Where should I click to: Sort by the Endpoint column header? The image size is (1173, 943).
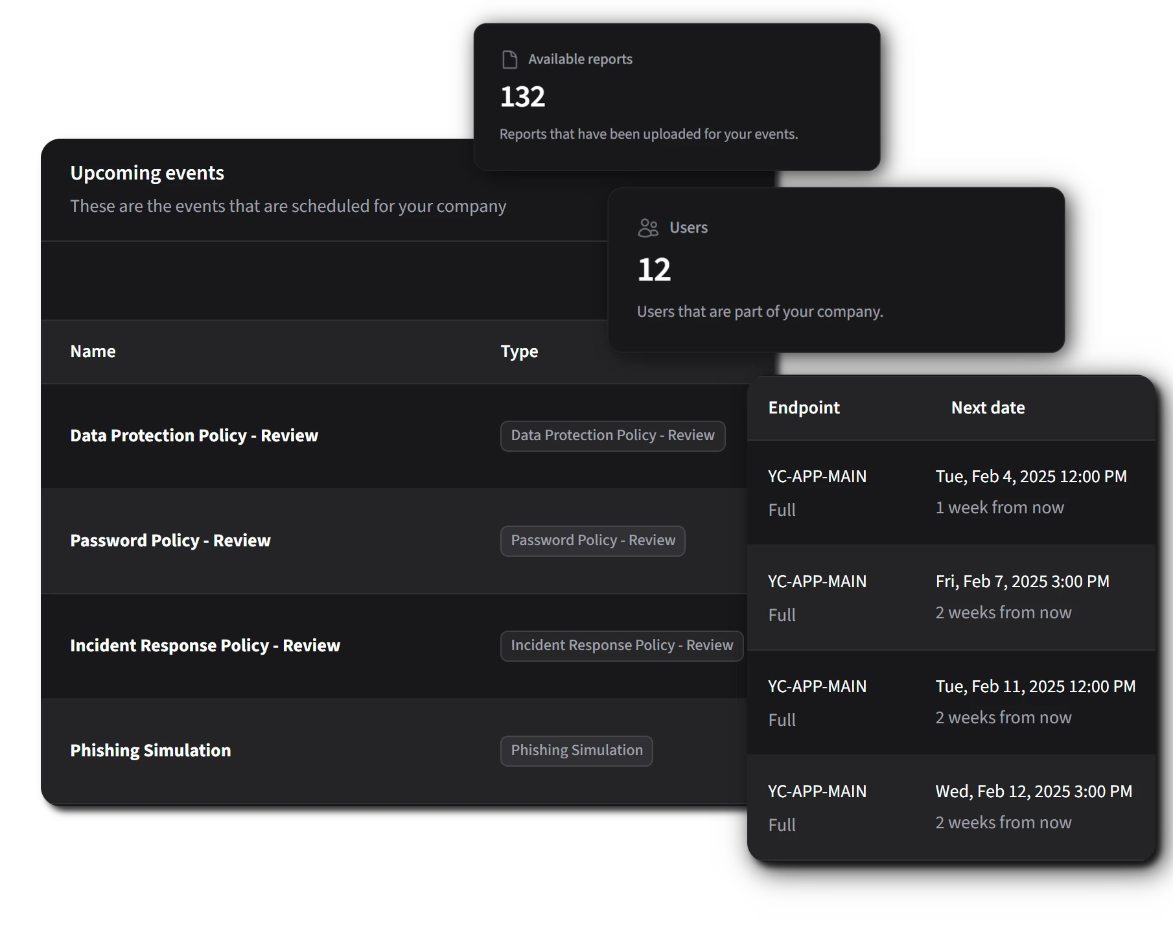pyautogui.click(x=804, y=408)
